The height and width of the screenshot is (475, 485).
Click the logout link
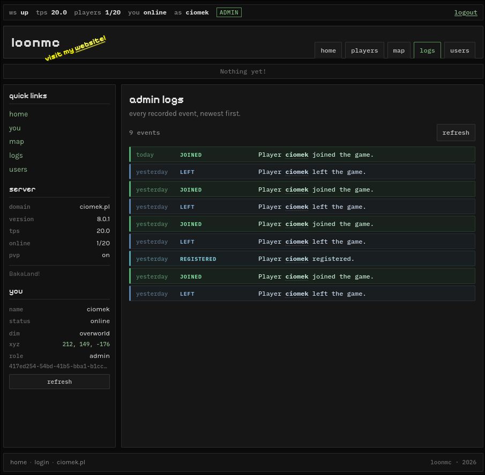(x=466, y=13)
